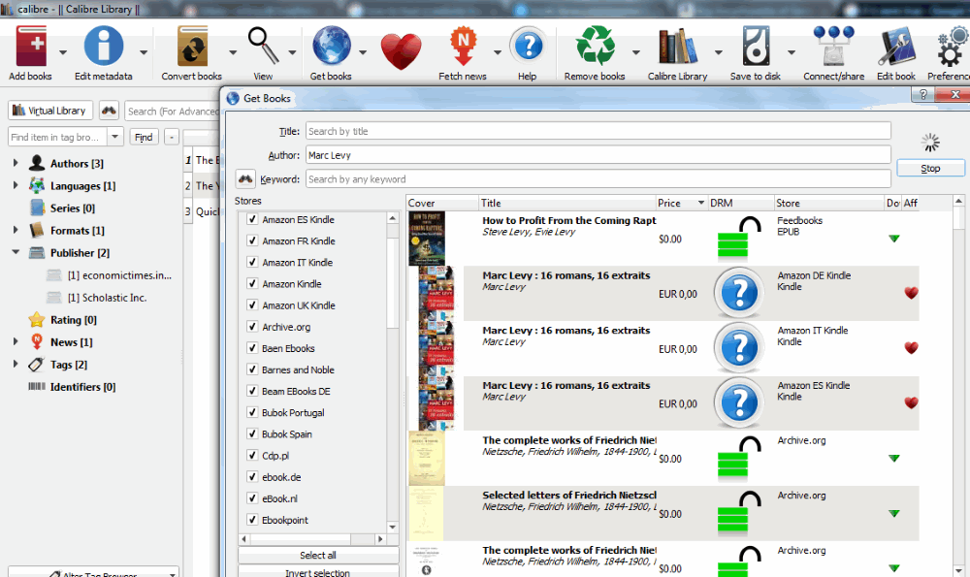Expand the Tags category

pos(16,365)
